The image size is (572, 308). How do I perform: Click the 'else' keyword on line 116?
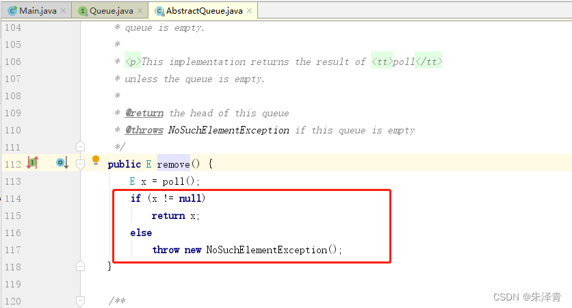click(x=141, y=233)
